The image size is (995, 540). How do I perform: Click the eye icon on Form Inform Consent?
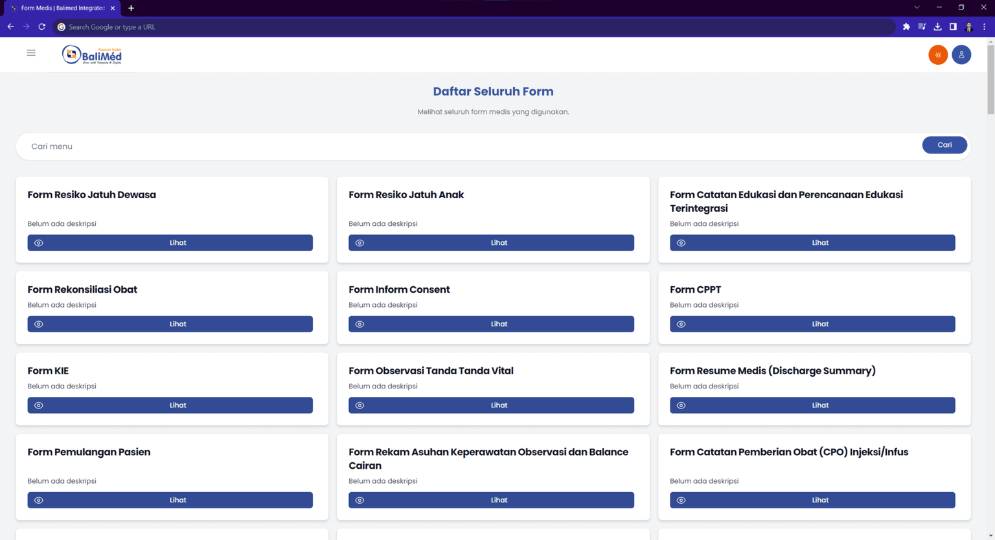(x=360, y=324)
